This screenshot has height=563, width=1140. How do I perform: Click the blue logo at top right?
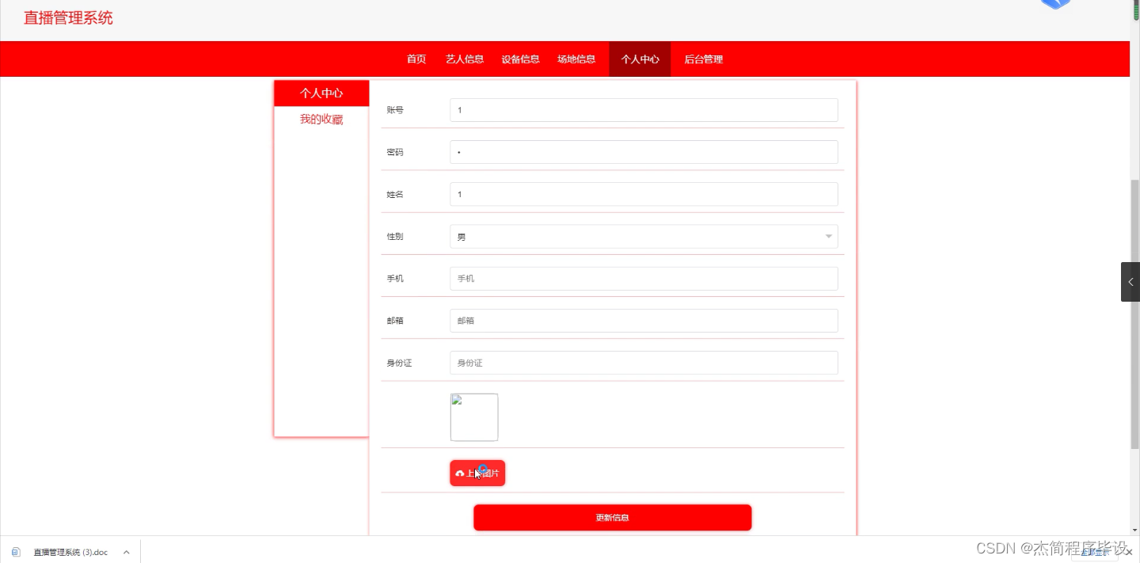[1054, 5]
